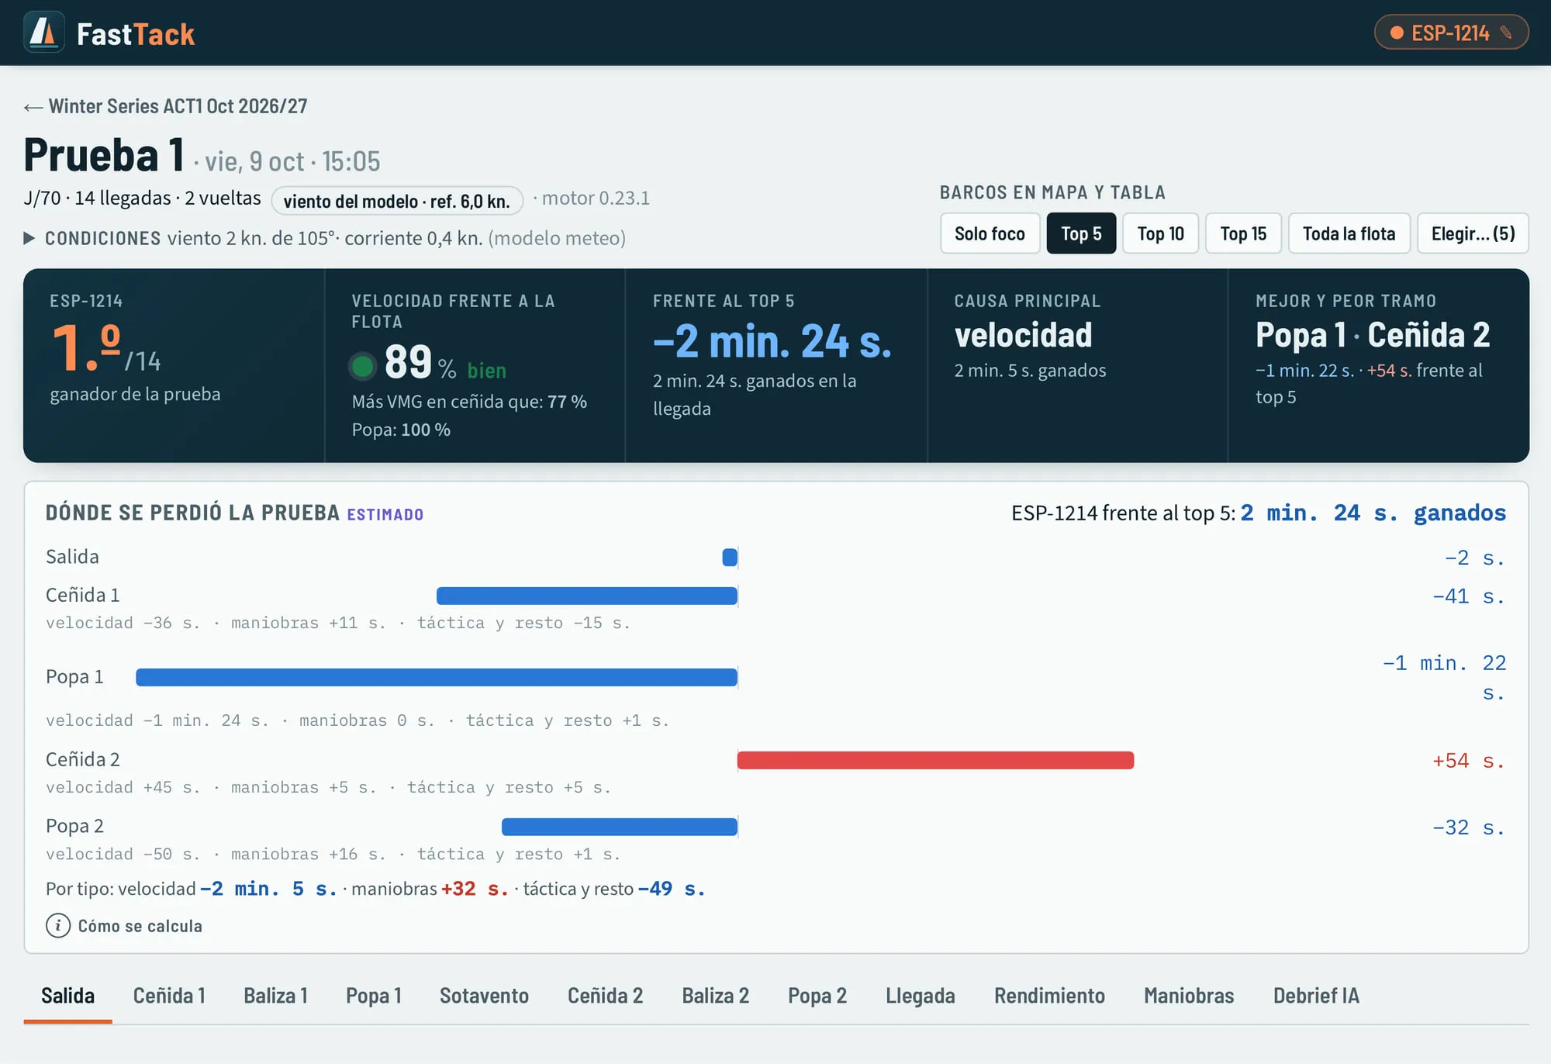Open the Llegada tab
Screen dimensions: 1551x1064
[921, 996]
